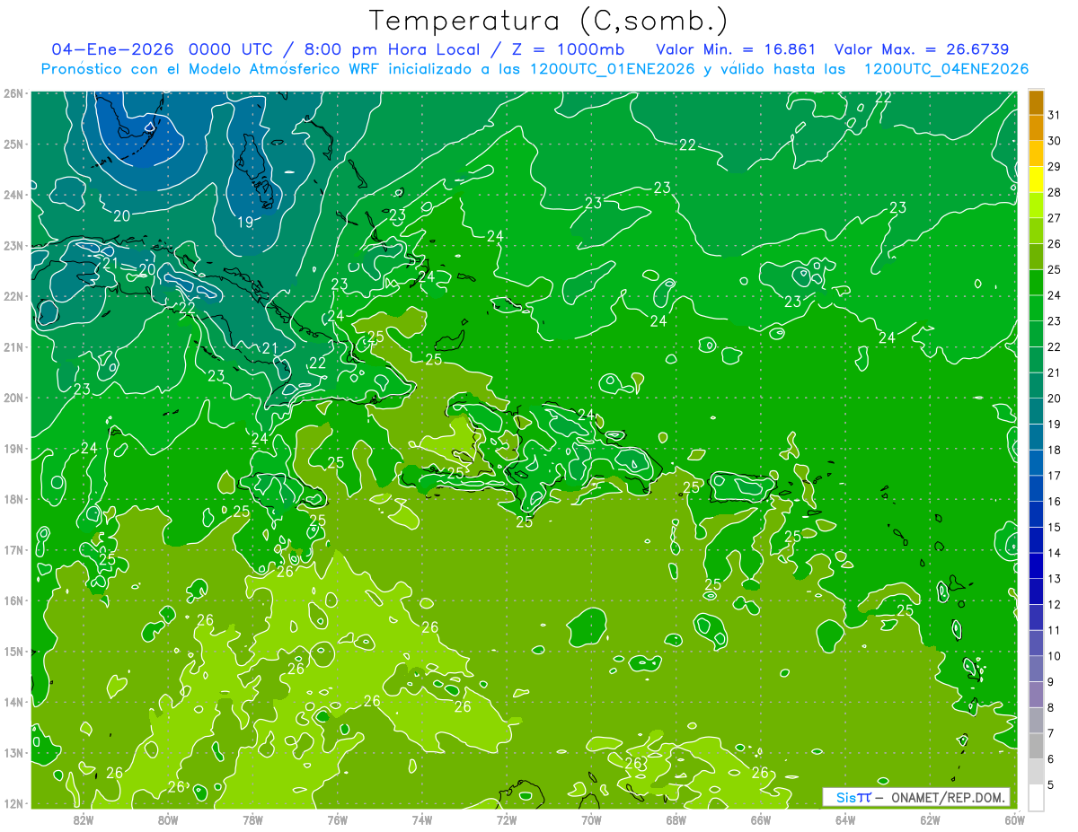Click the 82W longitude axis label
This screenshot has width=1078, height=832.
click(x=83, y=819)
